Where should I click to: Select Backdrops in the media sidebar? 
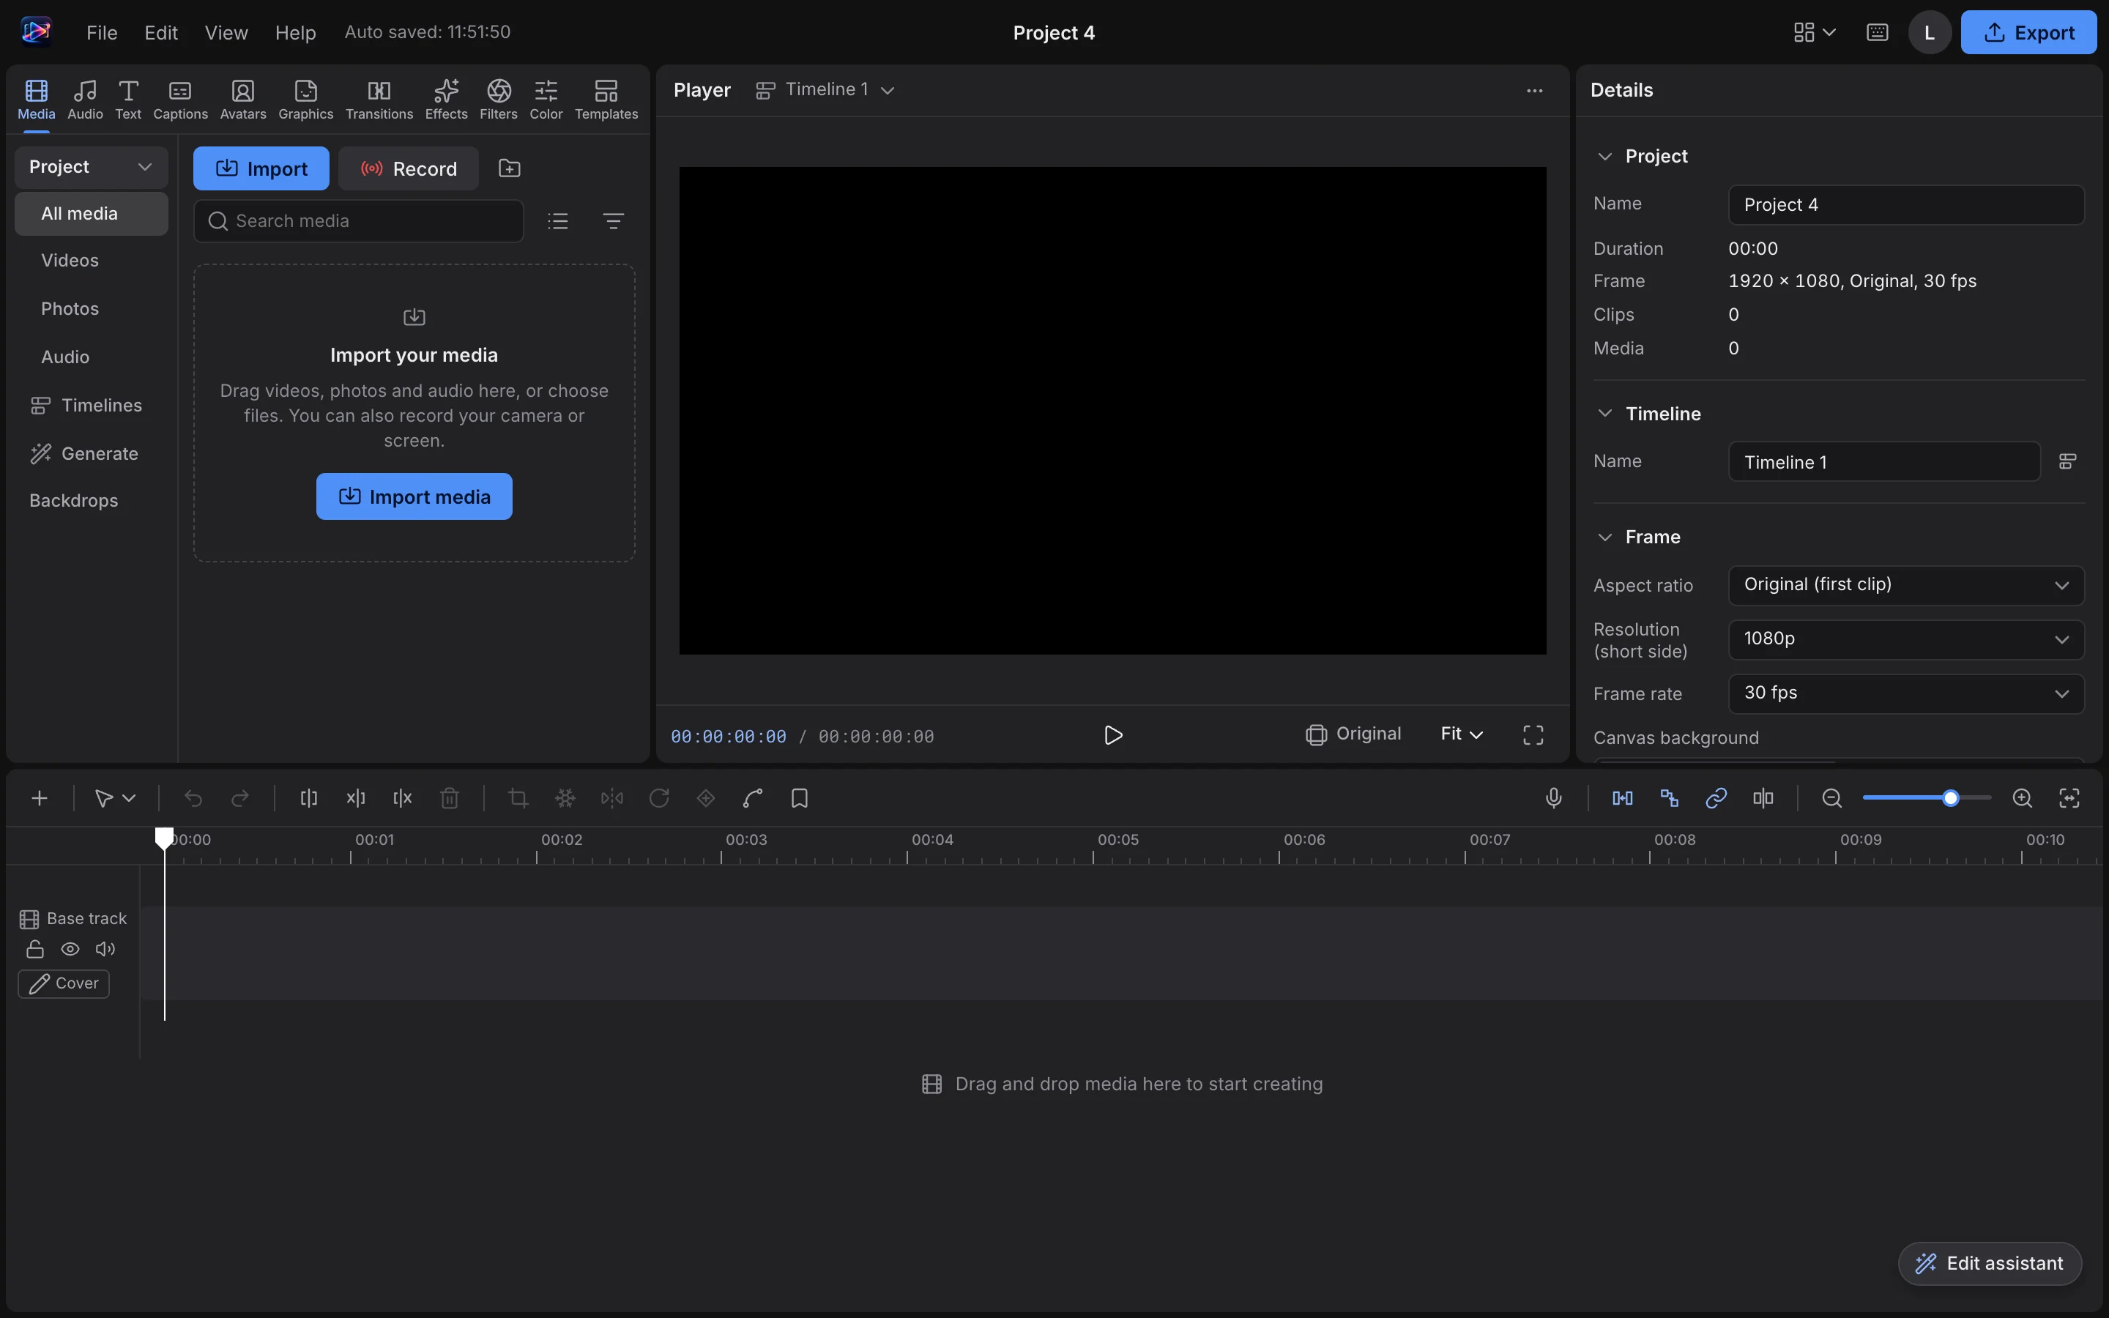[x=92, y=502]
